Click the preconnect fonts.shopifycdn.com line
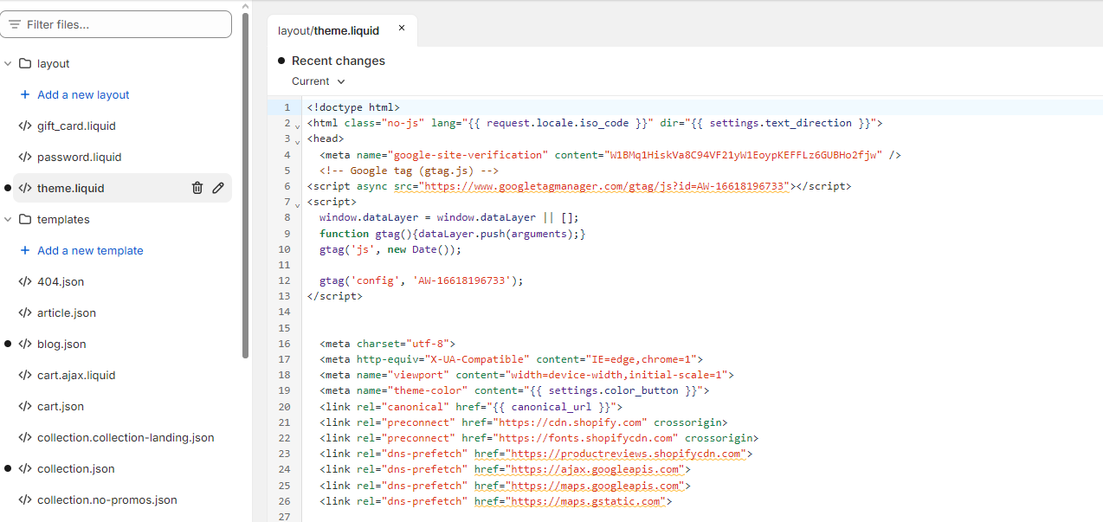 (539, 438)
